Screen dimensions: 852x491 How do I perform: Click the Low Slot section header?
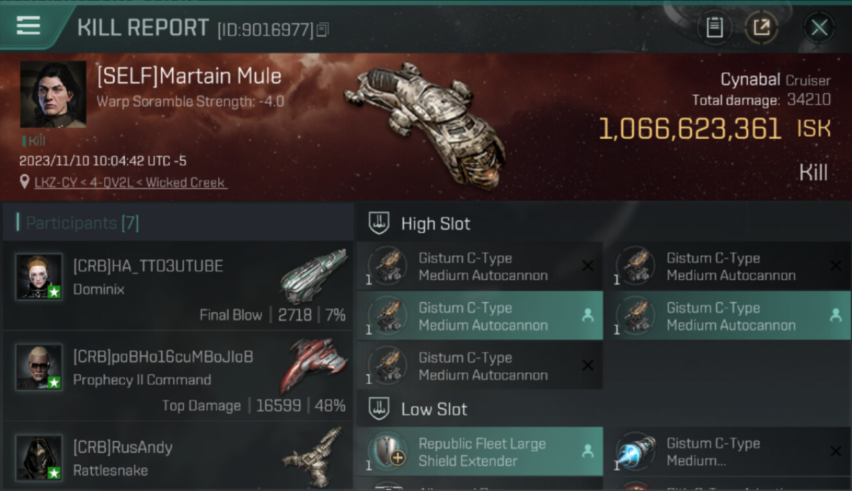[x=434, y=410]
